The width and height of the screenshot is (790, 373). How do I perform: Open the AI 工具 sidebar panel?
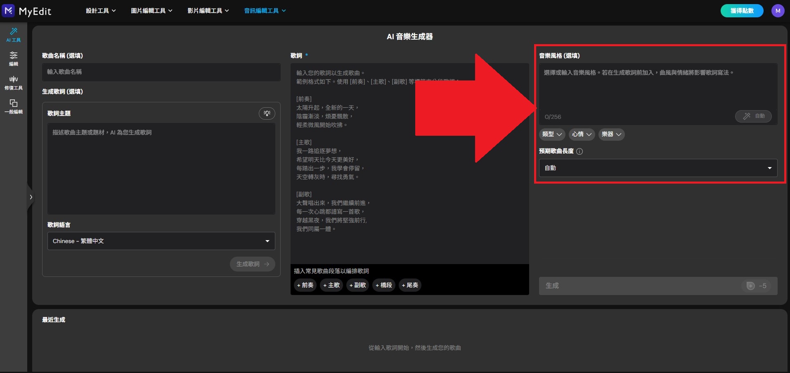tap(14, 35)
